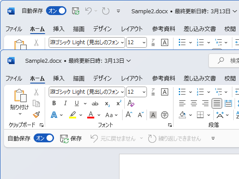
Task: Switch to デザイン tab in front window
Action: pyautogui.click(x=102, y=79)
